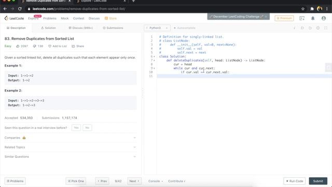Open Explore in the navigation bar

[x=33, y=19]
